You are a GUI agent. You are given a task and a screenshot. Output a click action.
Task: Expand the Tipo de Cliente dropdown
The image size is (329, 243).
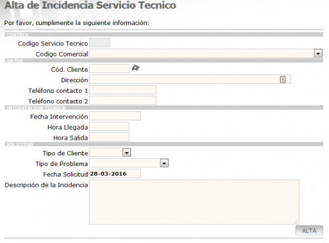(126, 153)
